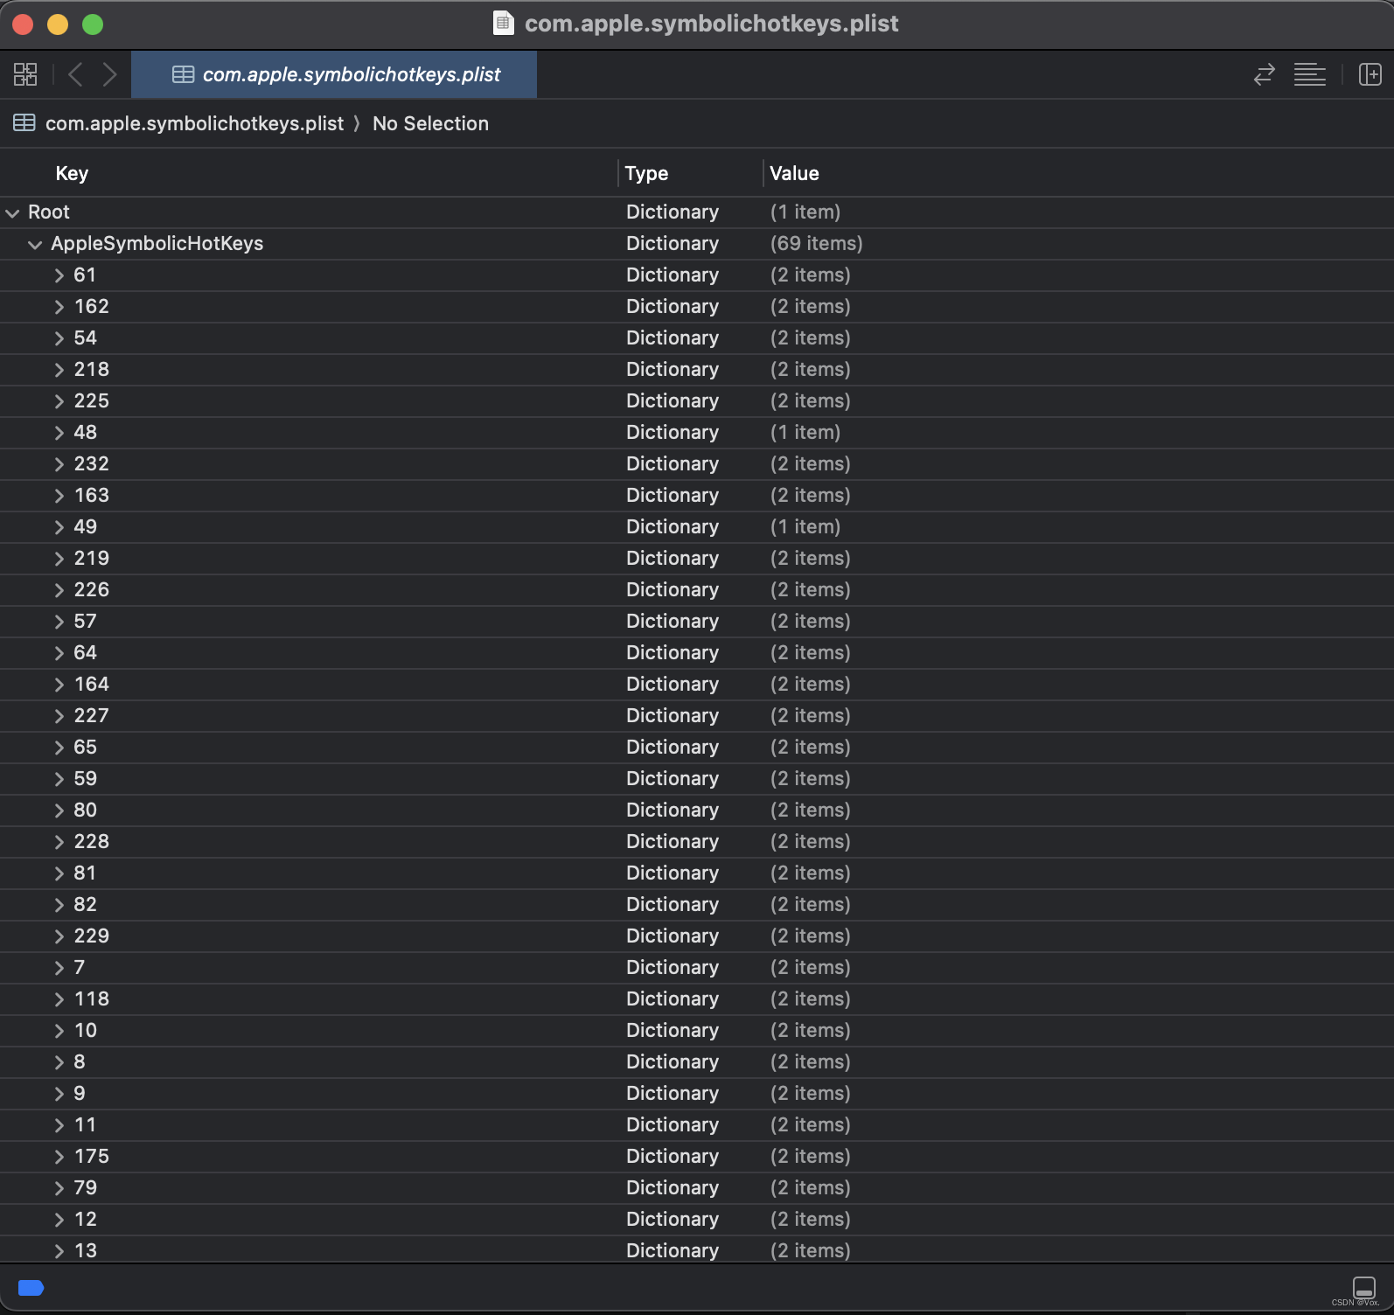Click the (1 item) value for key 48
The width and height of the screenshot is (1394, 1315).
click(805, 433)
